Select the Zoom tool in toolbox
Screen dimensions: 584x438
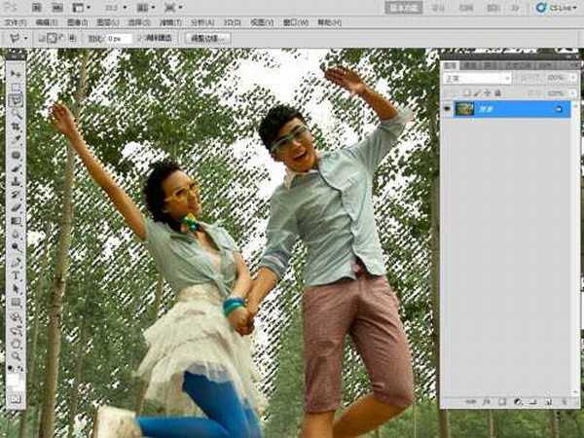(x=17, y=355)
